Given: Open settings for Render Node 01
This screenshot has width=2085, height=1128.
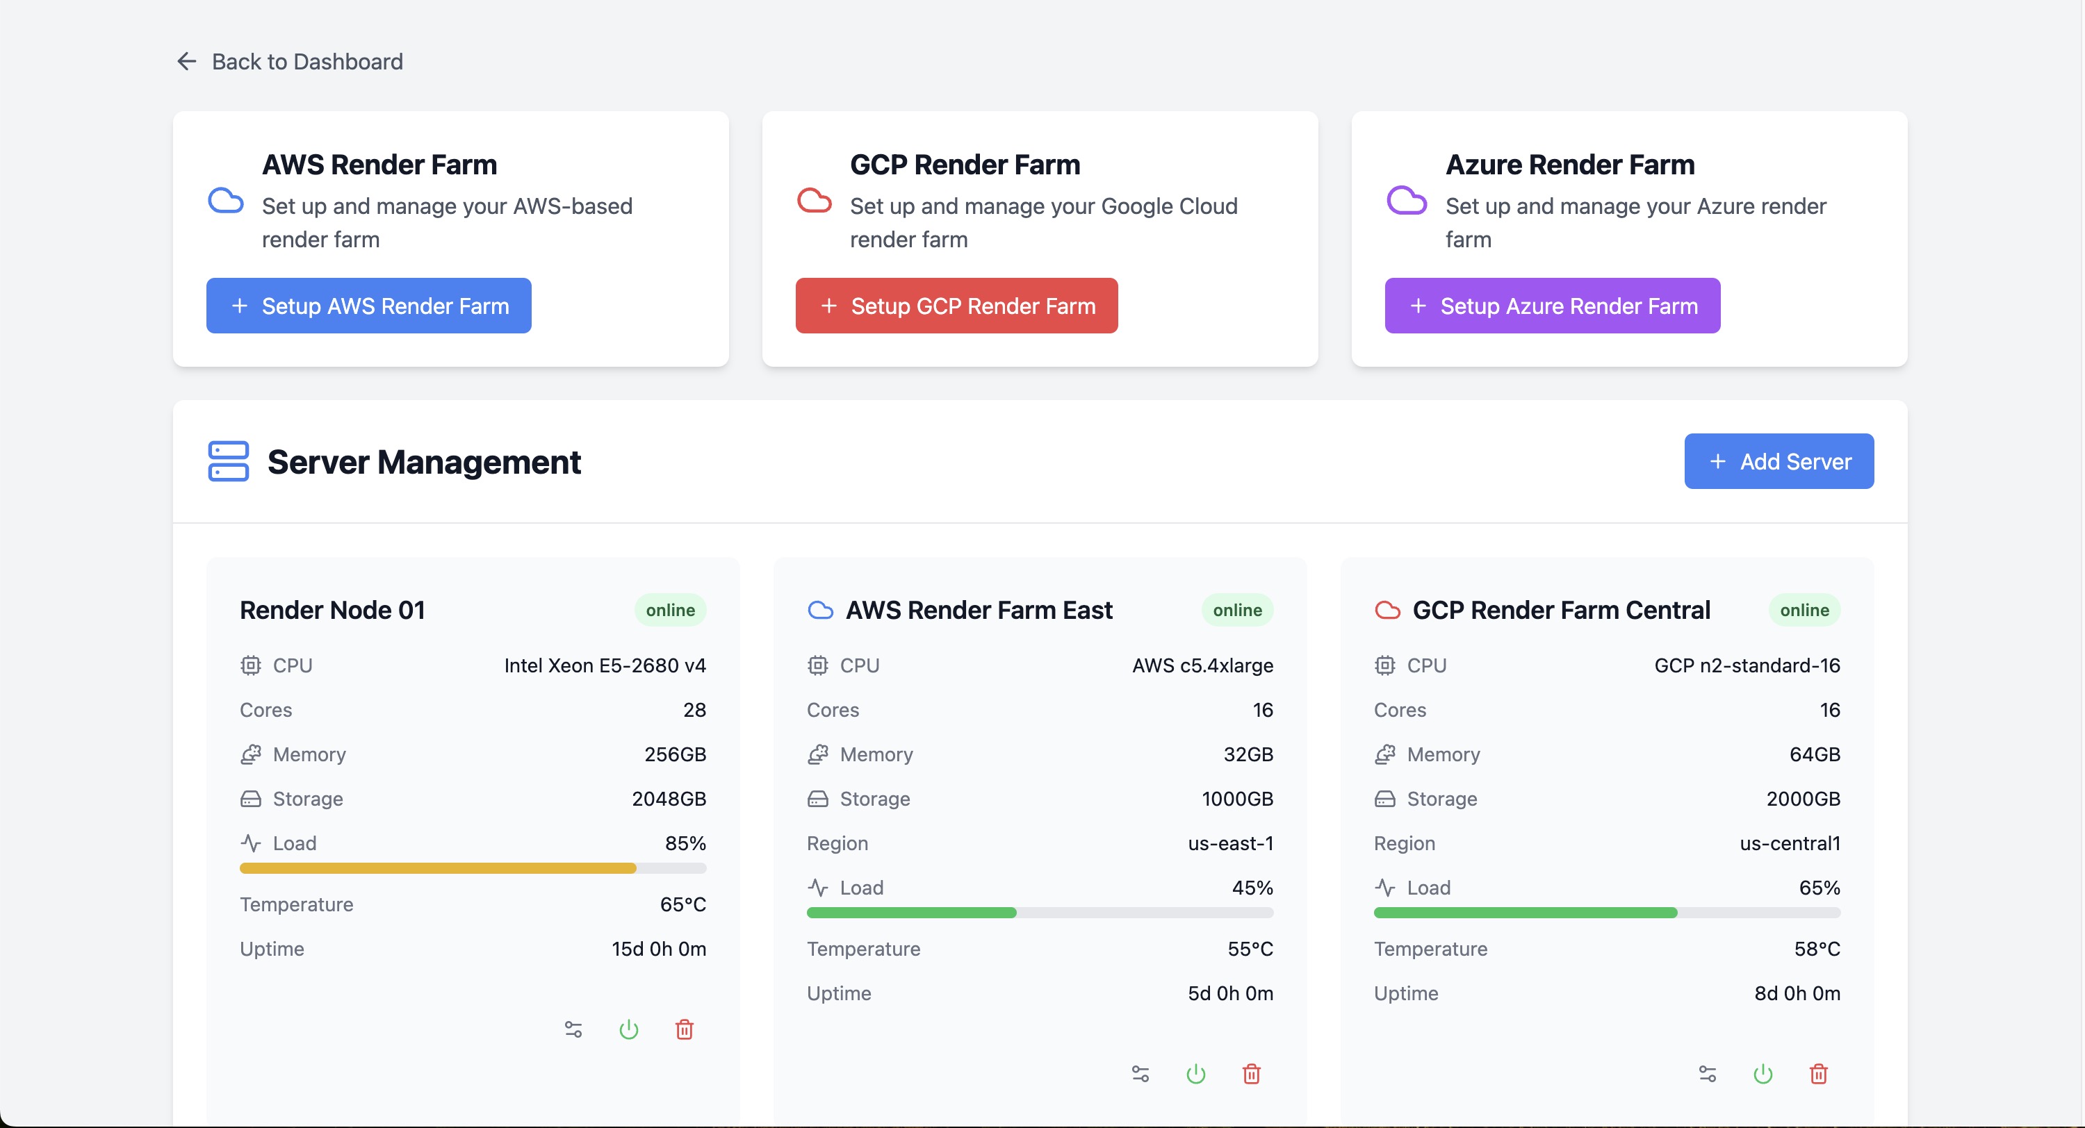Looking at the screenshot, I should [573, 1029].
